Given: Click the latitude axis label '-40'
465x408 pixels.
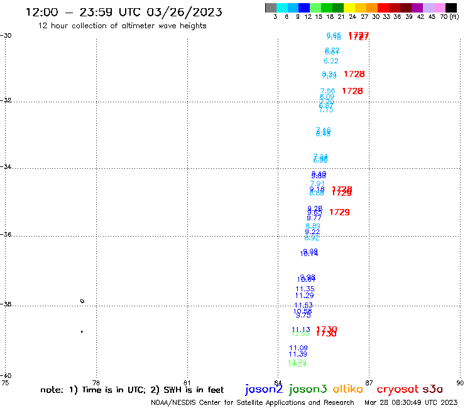Looking at the screenshot, I should 6,376.
